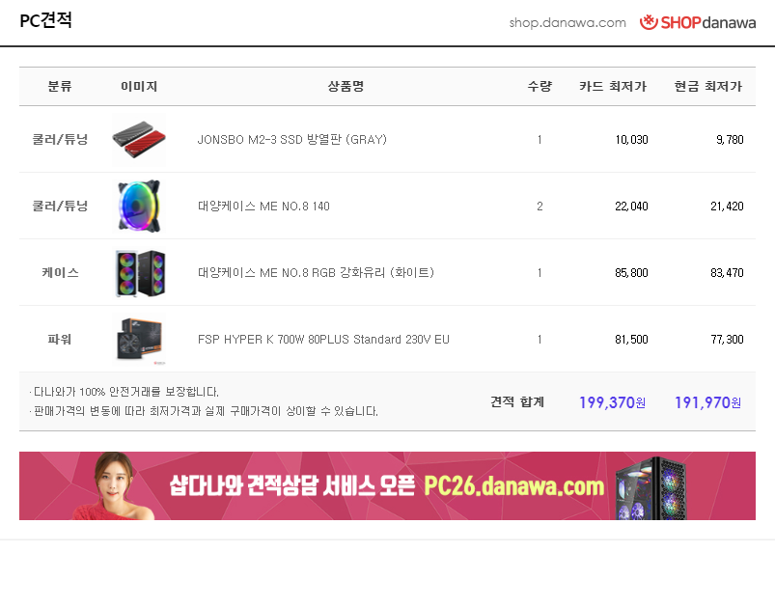
Task: Select the 파워 category cell
Action: click(x=60, y=340)
